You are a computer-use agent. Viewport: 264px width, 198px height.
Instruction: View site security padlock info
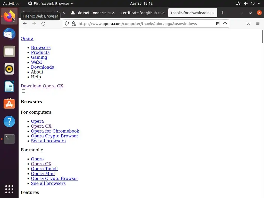point(74,23)
